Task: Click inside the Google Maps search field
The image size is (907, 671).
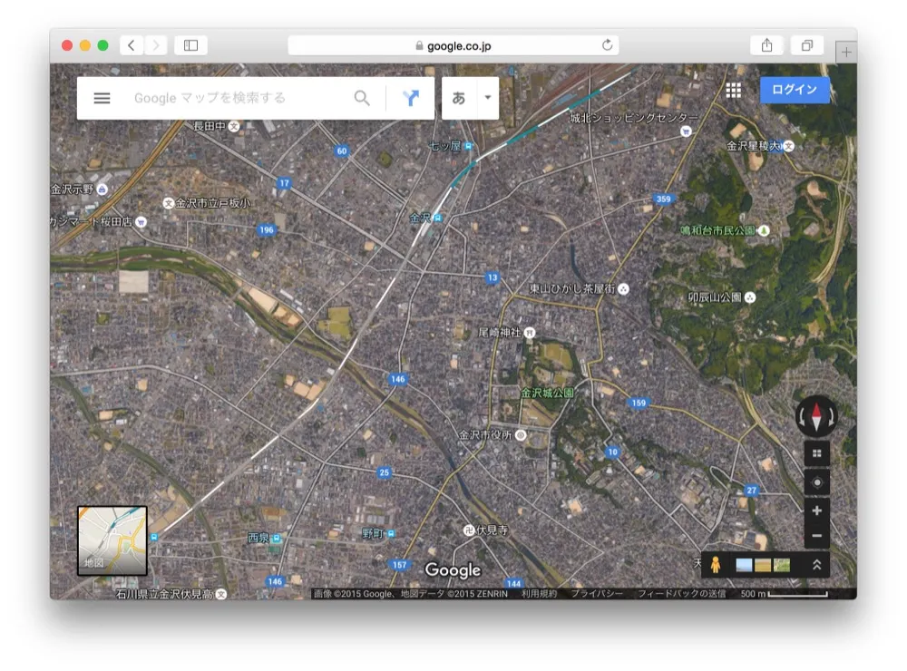Action: click(x=227, y=98)
